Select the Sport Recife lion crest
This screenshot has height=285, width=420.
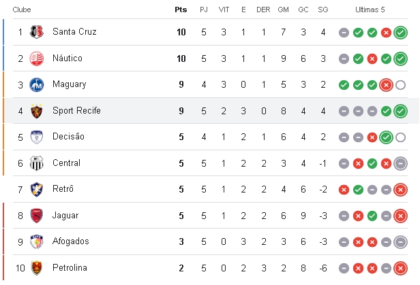37,111
